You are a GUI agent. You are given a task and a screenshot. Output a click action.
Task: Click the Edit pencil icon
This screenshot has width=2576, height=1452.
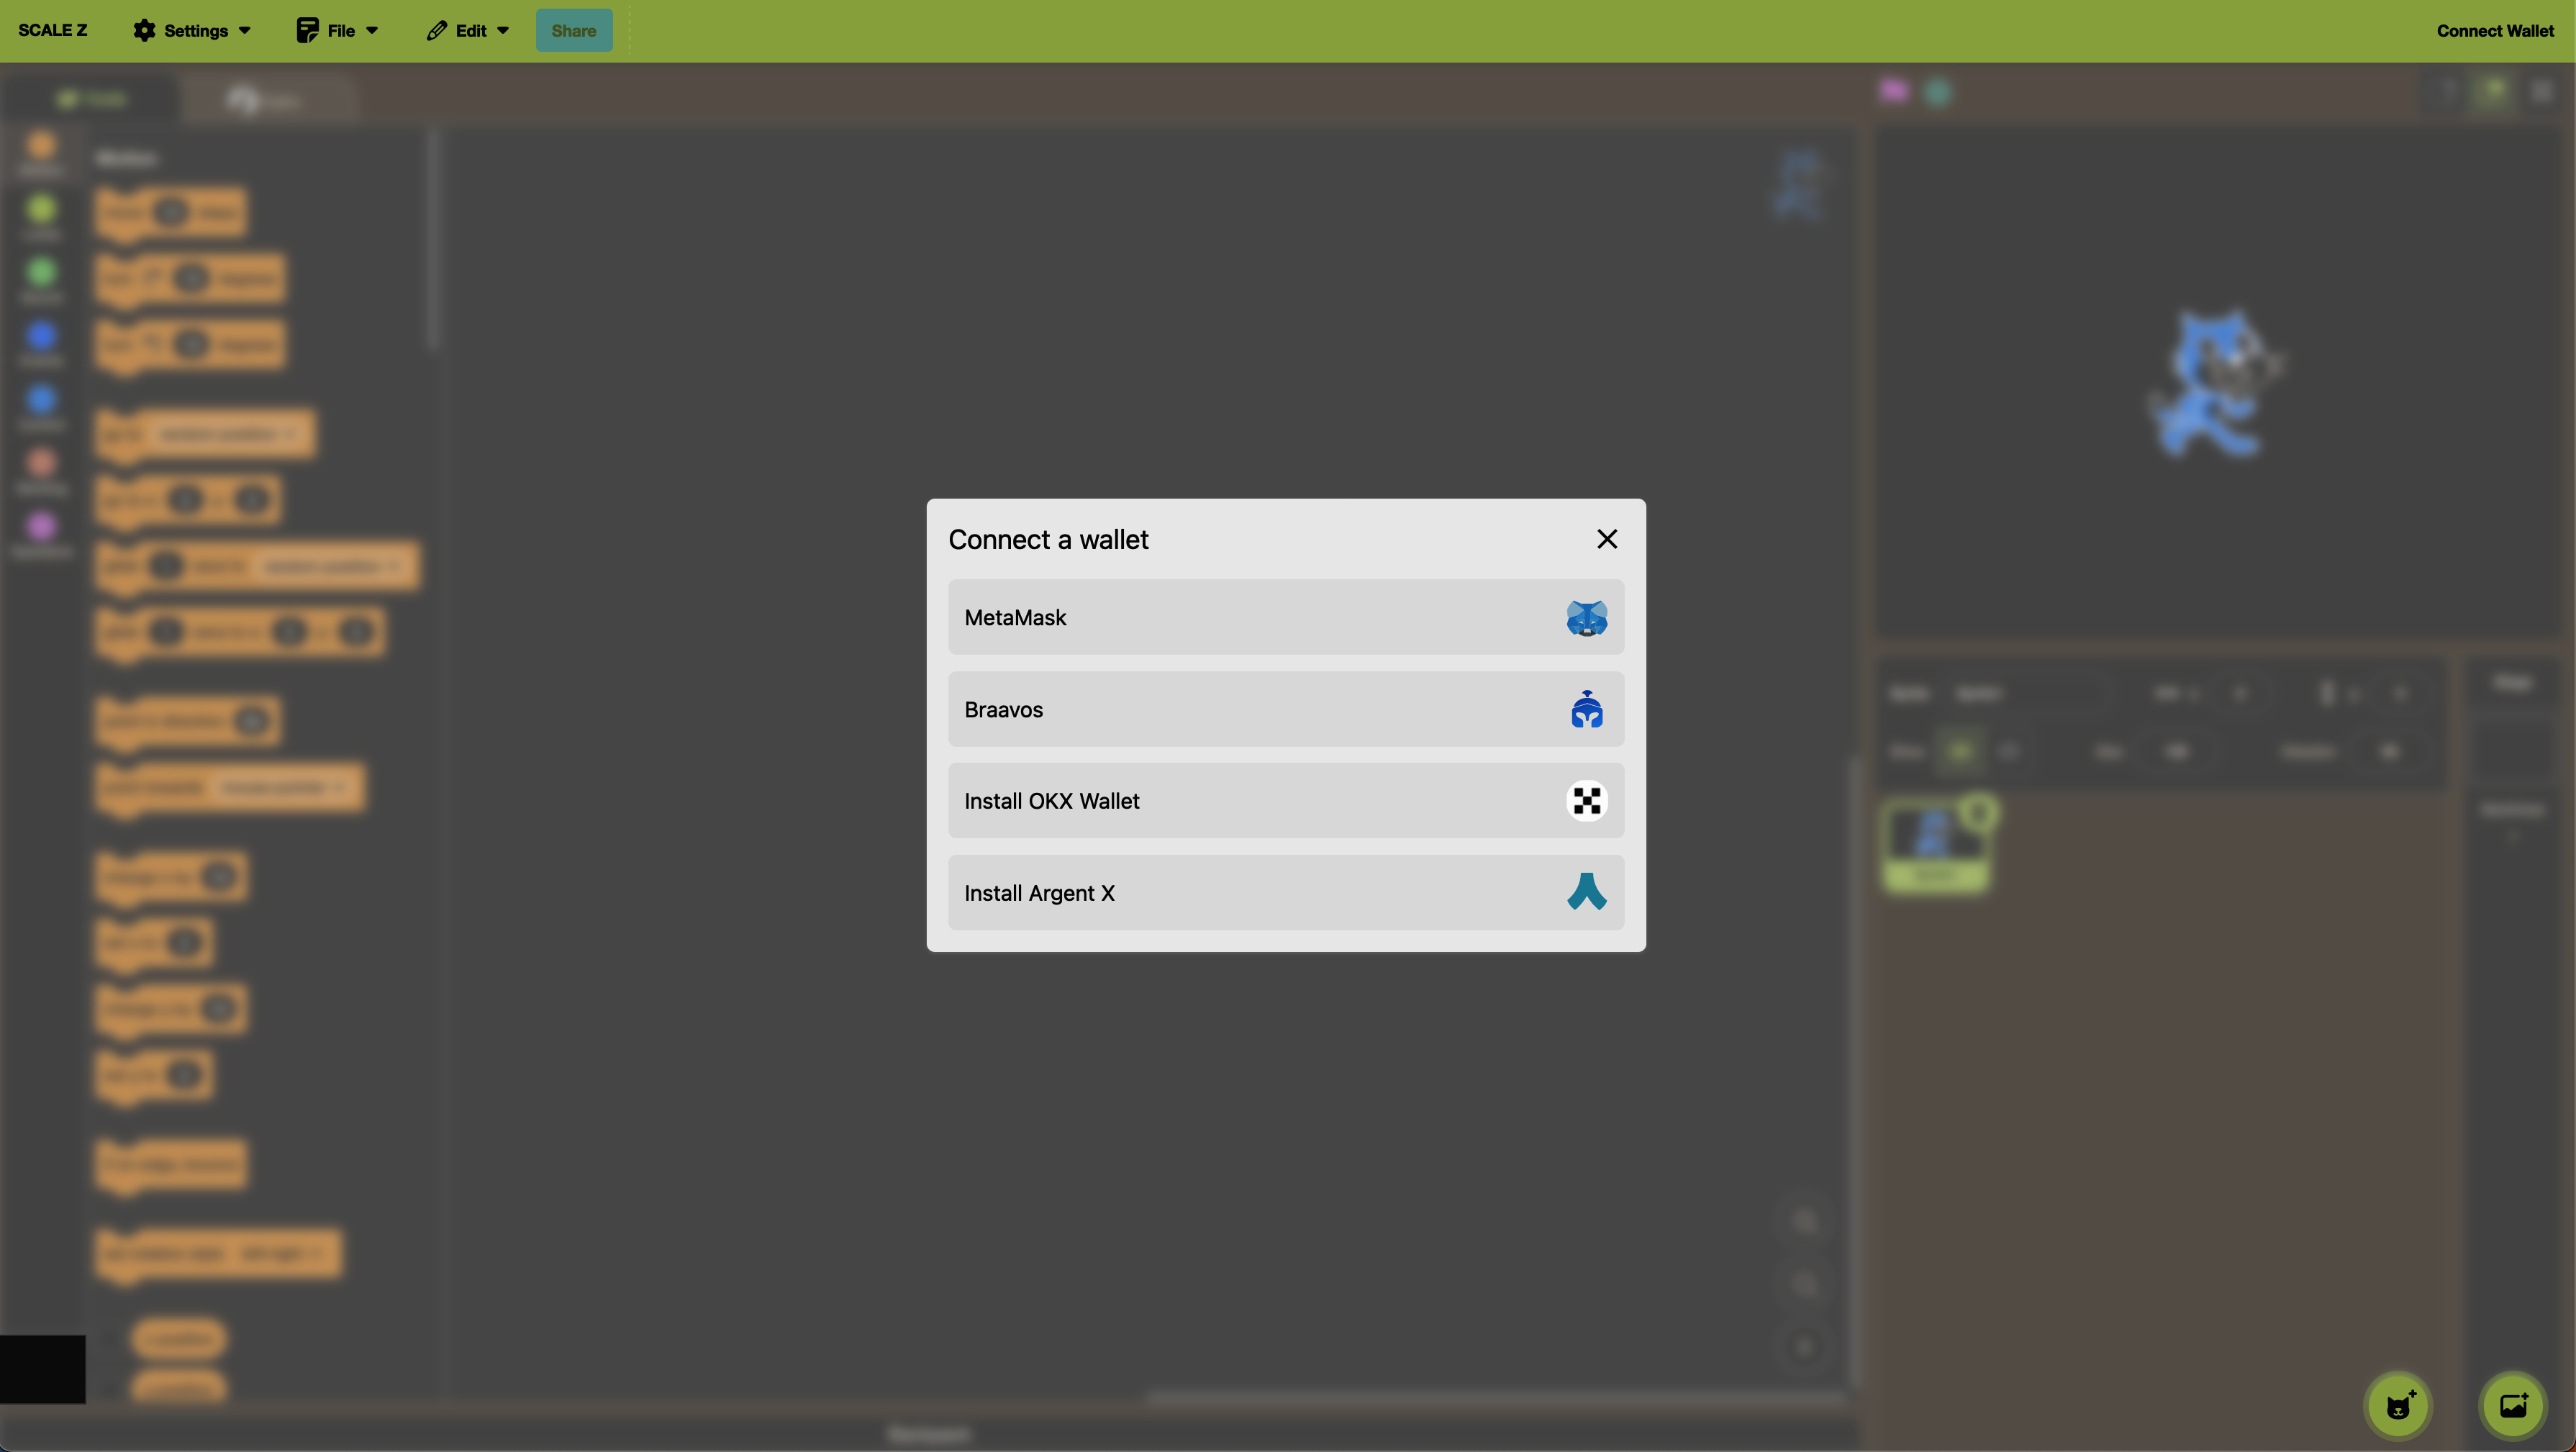click(x=437, y=31)
